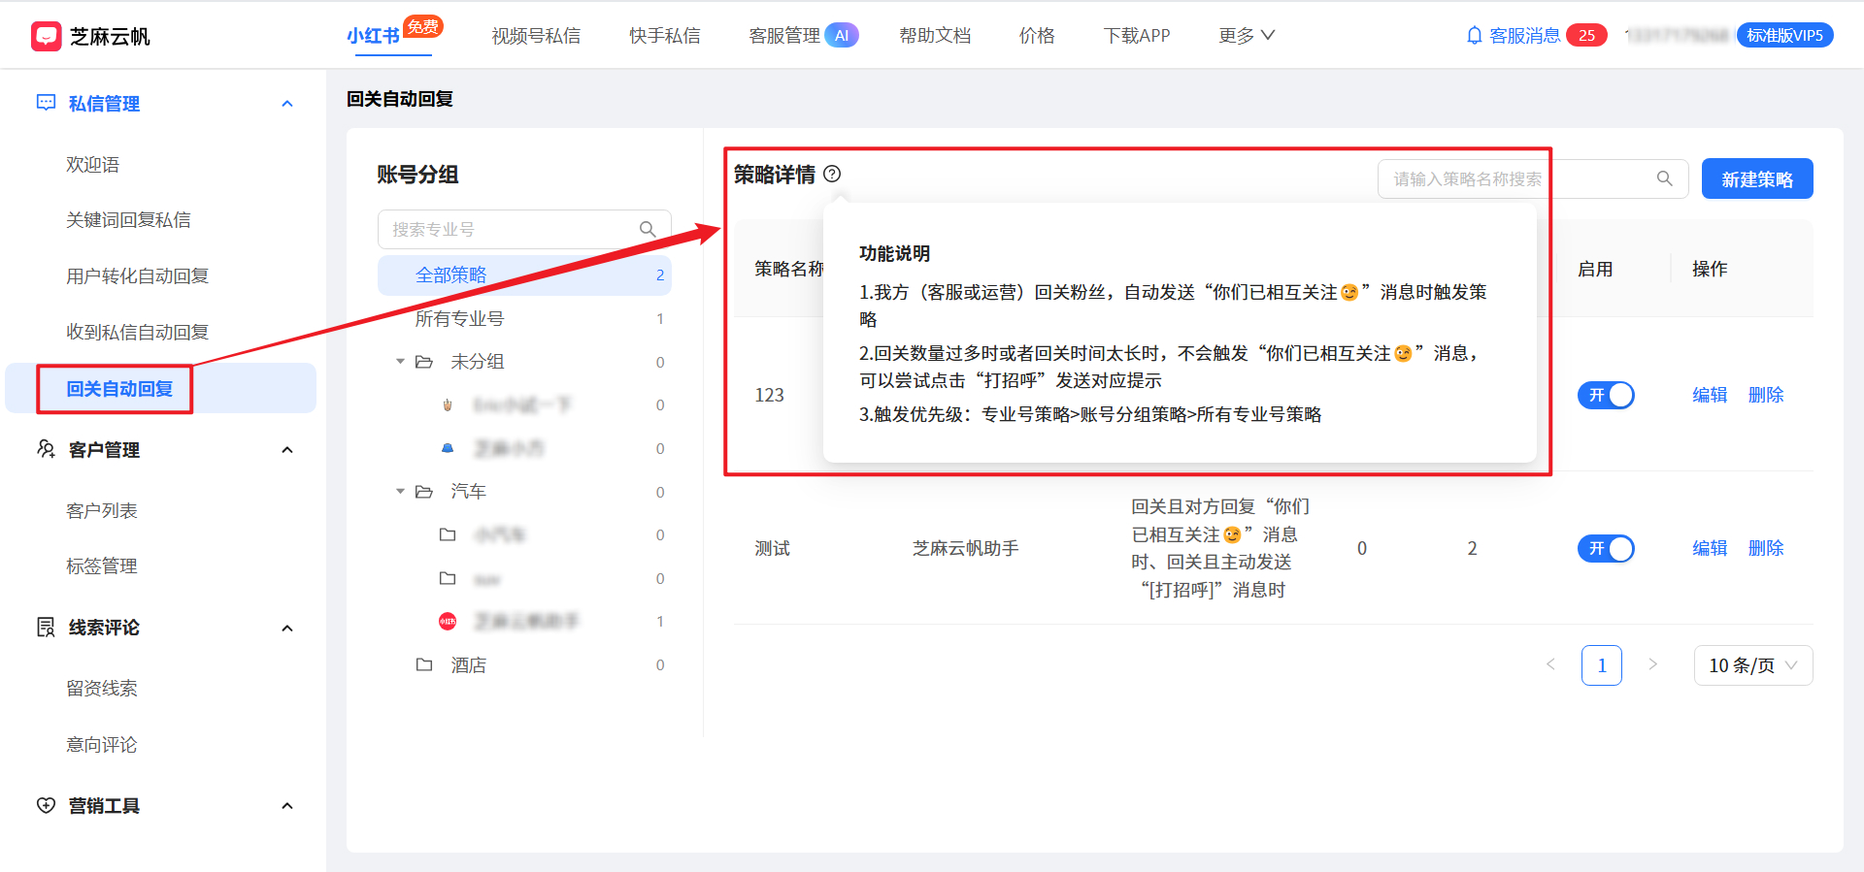1864x872 pixels.
Task: Delete the strategy named 测试
Action: pyautogui.click(x=1766, y=548)
